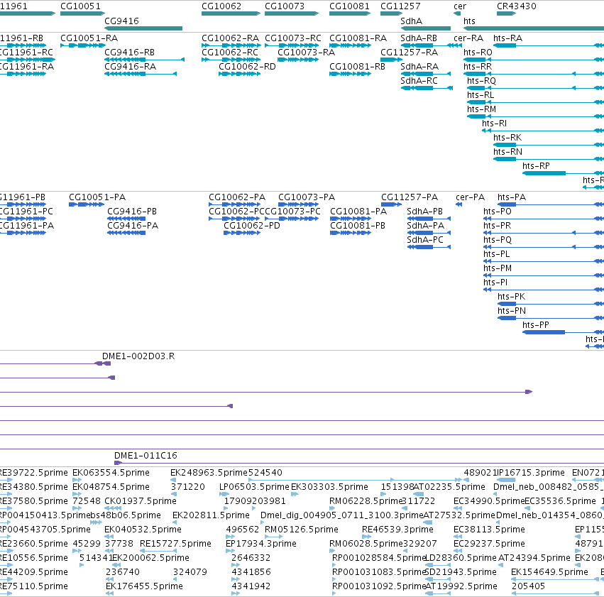Select transcript CG10051-RA
604x597 pixels.
[x=89, y=38]
